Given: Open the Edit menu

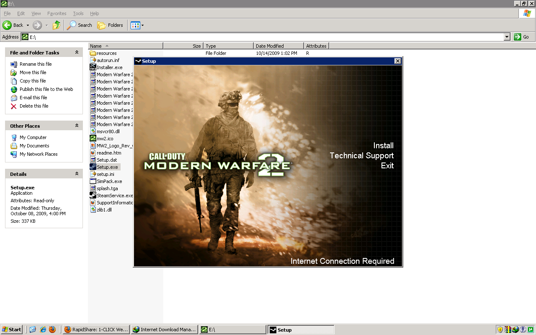Looking at the screenshot, I should (x=21, y=13).
